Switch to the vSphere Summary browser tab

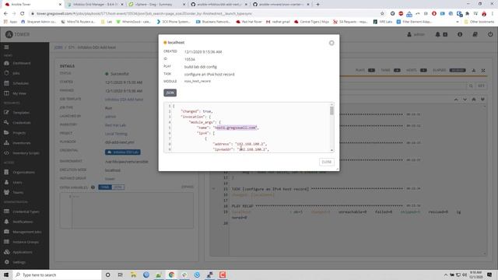[156, 5]
